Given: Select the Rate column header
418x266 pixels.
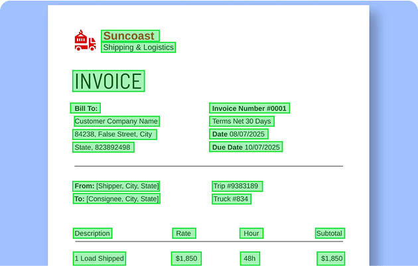Looking at the screenshot, I should [184, 233].
